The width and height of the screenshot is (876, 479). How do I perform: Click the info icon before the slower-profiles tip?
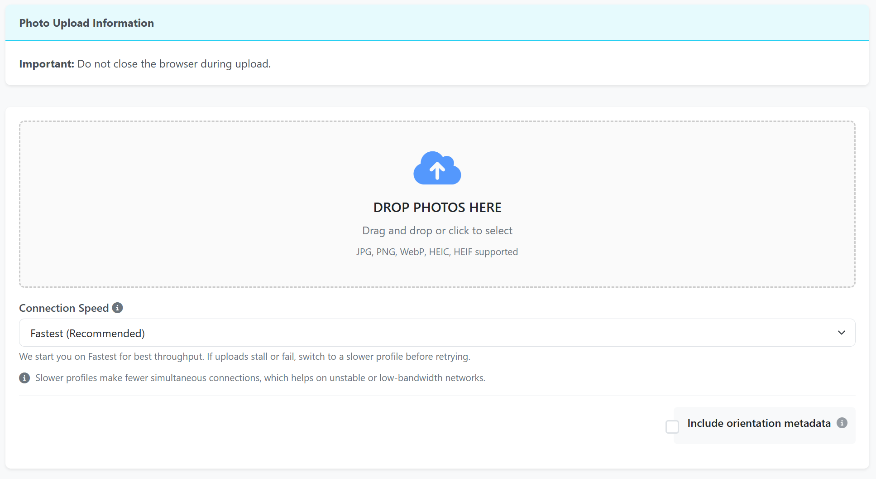click(24, 377)
